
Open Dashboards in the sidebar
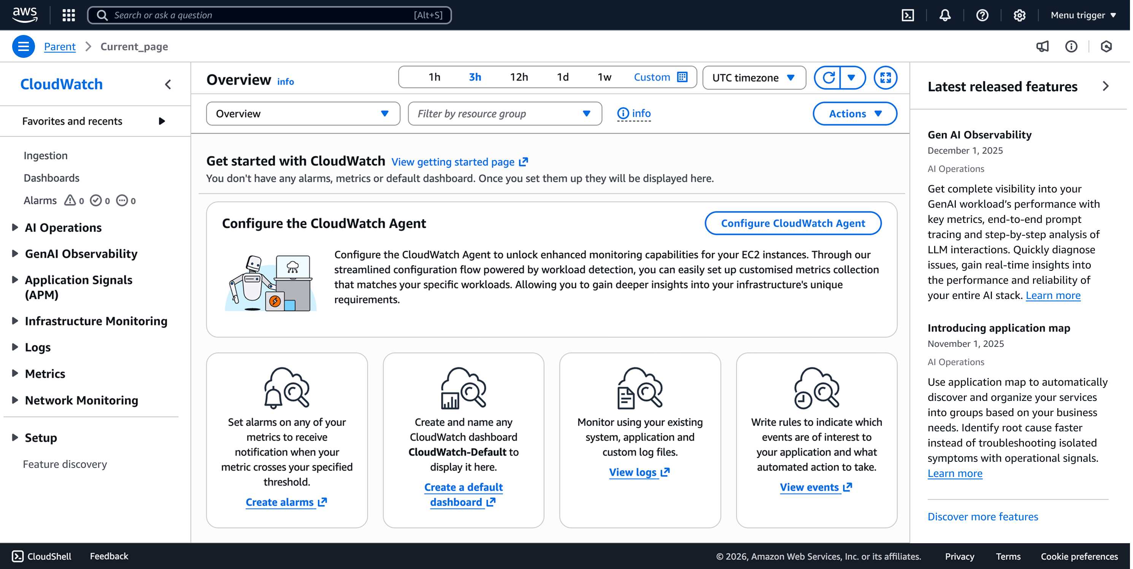tap(51, 178)
